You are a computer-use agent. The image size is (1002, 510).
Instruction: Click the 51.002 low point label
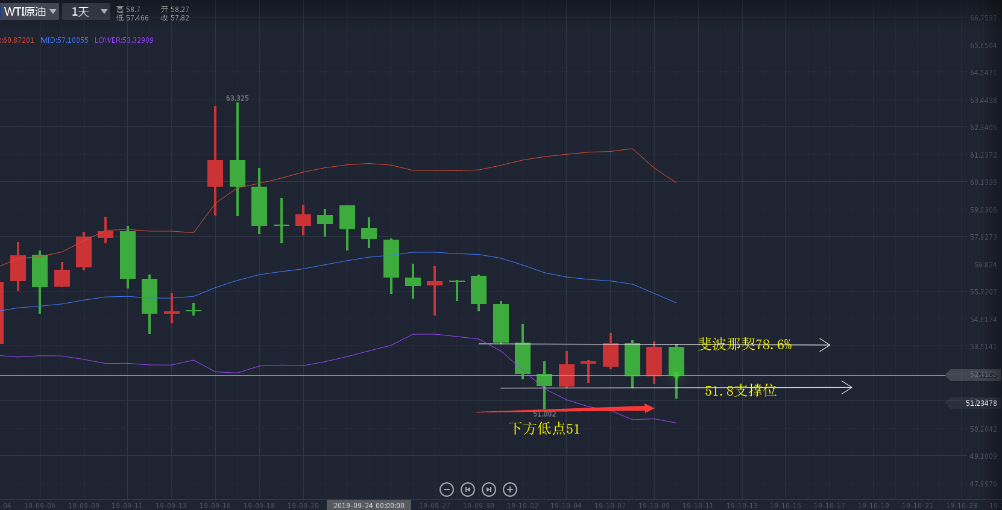pos(544,414)
